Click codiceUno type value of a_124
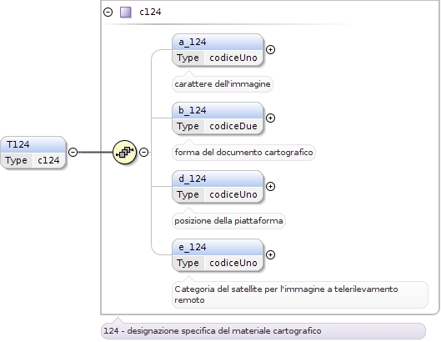The image size is (441, 342). click(x=233, y=58)
